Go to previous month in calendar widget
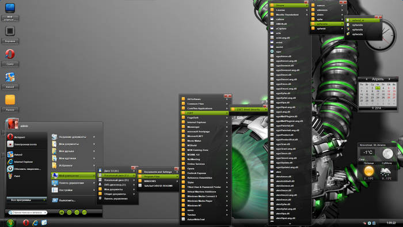This screenshot has width=403, height=227. (x=367, y=79)
